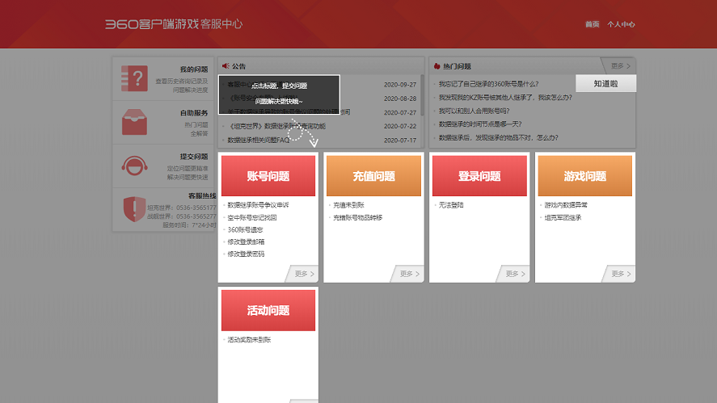Click the date 2020-09-27
The height and width of the screenshot is (403, 717).
tap(400, 85)
